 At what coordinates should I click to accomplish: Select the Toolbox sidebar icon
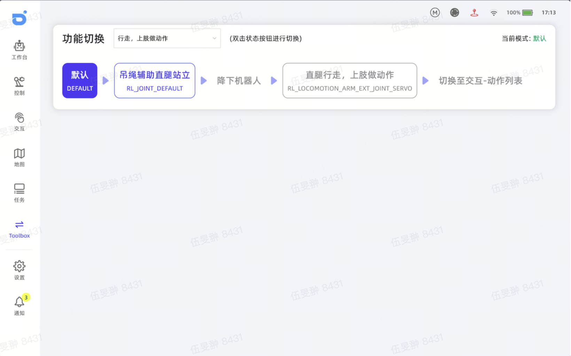coord(19,228)
